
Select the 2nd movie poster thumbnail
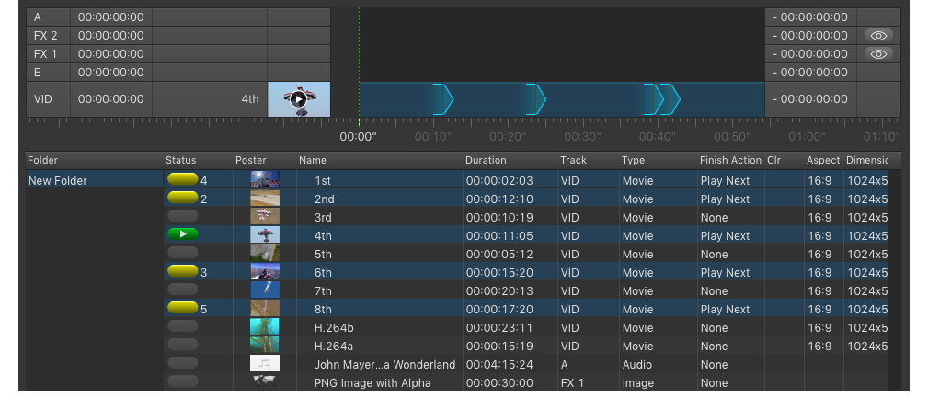(265, 198)
